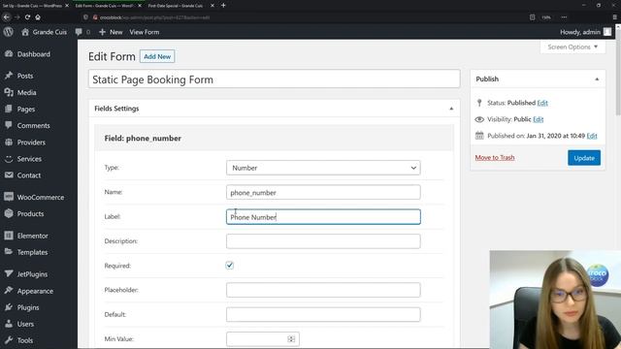Click the Posts pin icon

pyautogui.click(x=9, y=76)
